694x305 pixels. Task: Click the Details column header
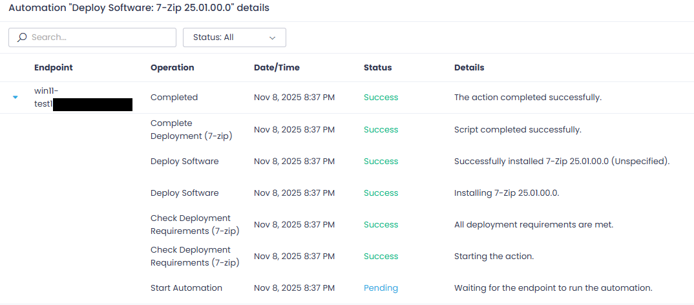click(x=469, y=67)
